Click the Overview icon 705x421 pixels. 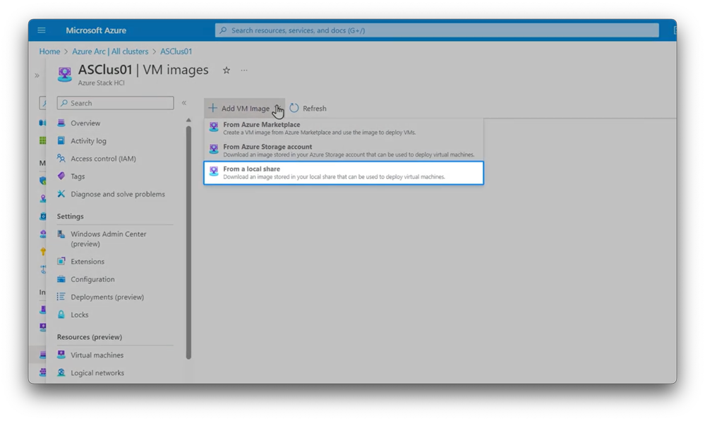[61, 123]
